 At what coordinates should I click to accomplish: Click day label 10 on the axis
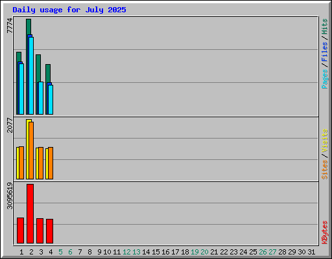tap(107, 252)
